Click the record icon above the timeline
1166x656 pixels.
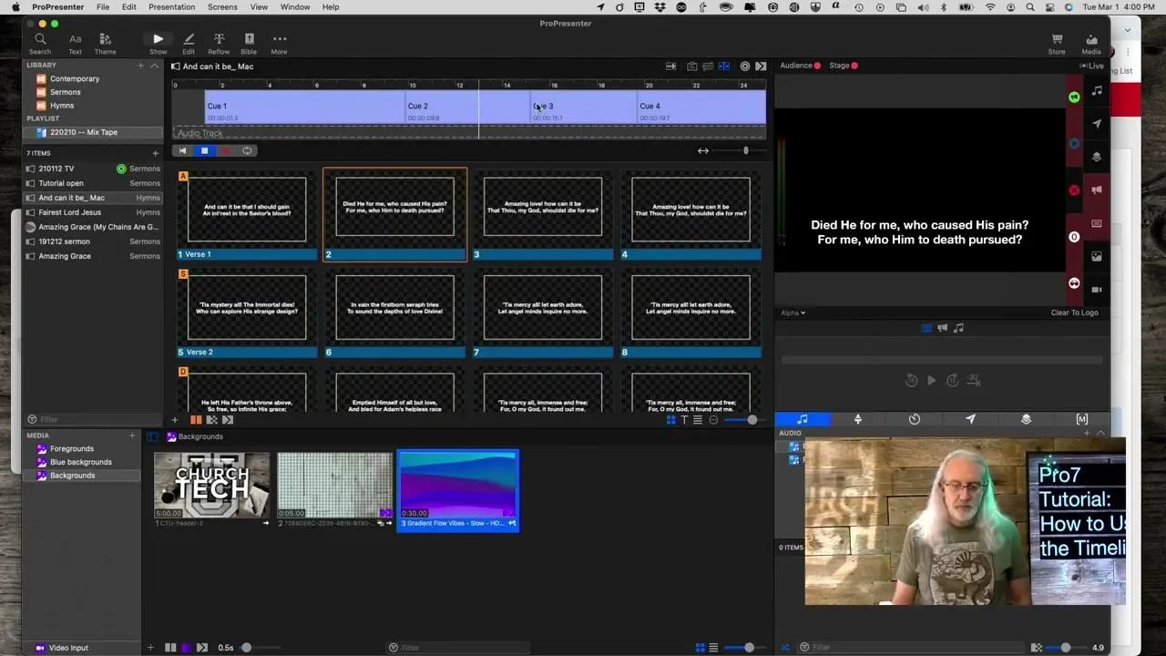click(x=745, y=66)
